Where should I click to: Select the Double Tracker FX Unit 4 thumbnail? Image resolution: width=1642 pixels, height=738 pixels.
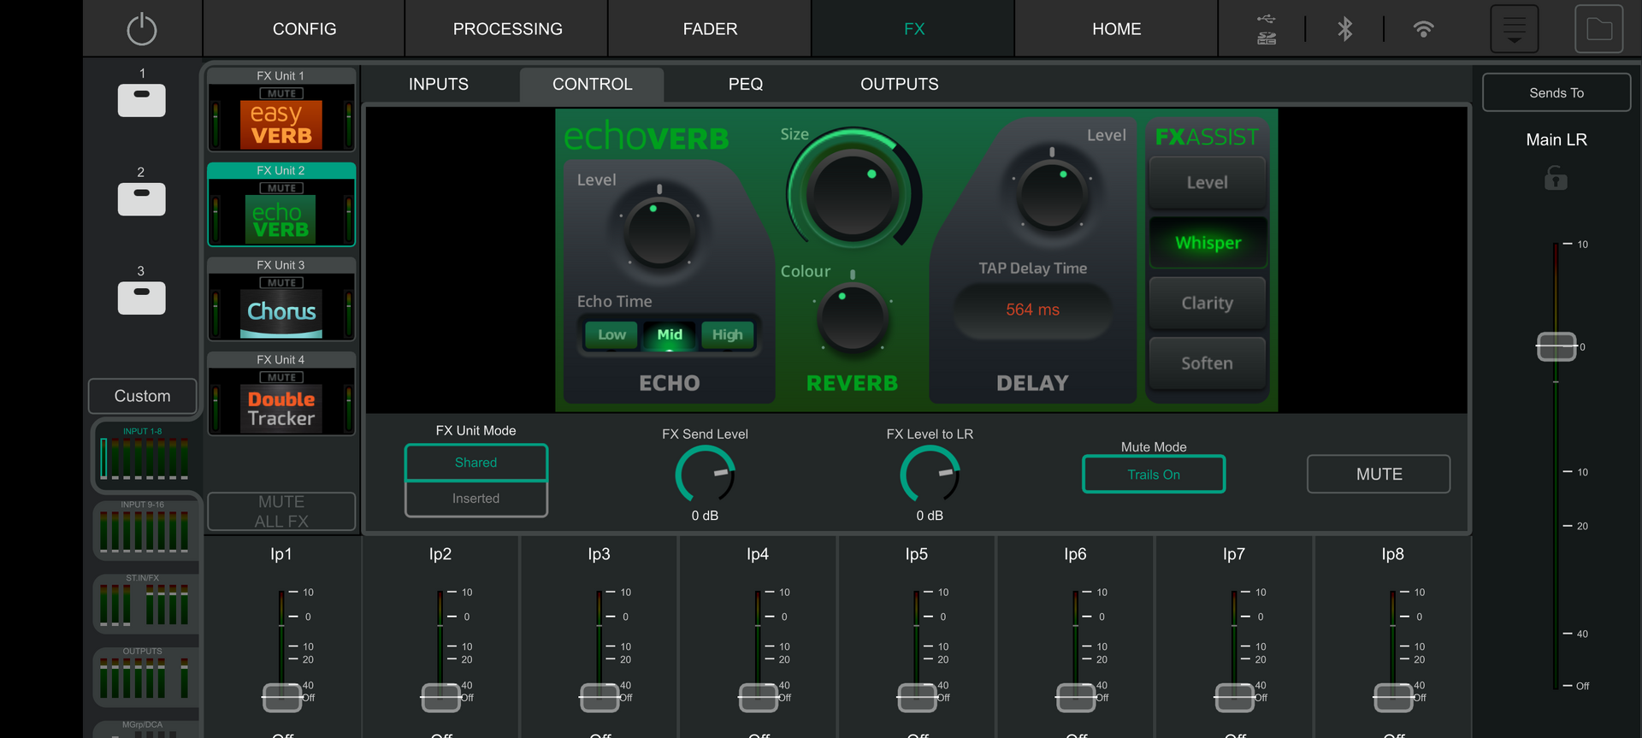click(x=281, y=409)
